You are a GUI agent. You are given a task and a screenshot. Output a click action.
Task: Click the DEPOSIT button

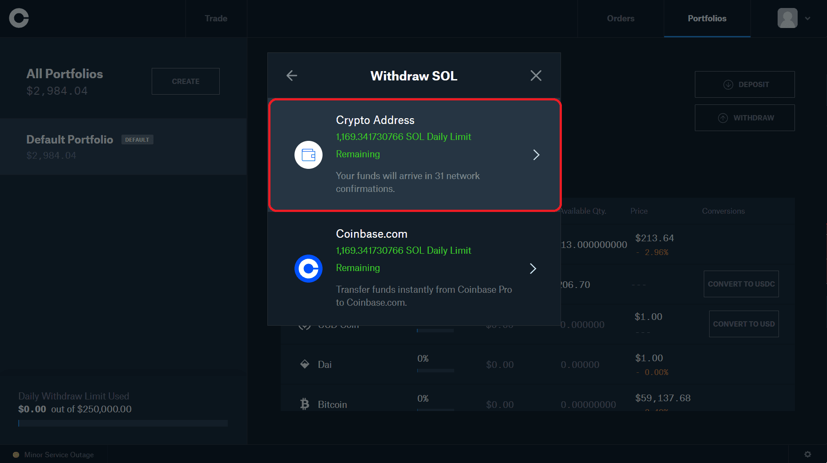coord(745,84)
